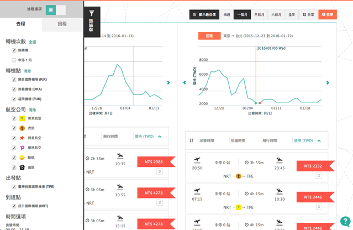Expand details of the NT$ 2388 flight
The width and height of the screenshot is (353, 230).
160,172
